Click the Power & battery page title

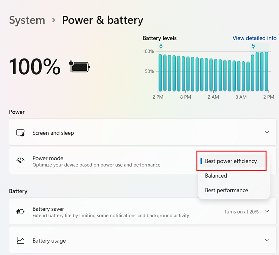pyautogui.click(x=103, y=20)
